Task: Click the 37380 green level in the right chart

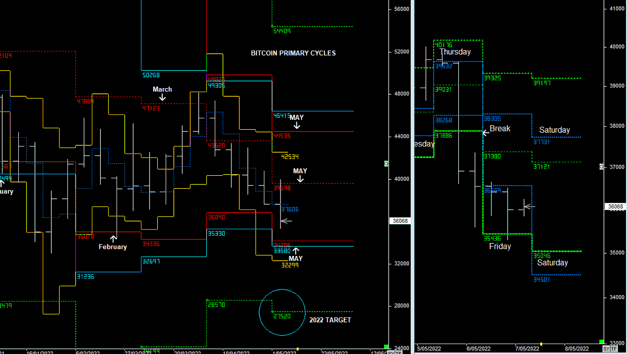Action: (x=492, y=156)
